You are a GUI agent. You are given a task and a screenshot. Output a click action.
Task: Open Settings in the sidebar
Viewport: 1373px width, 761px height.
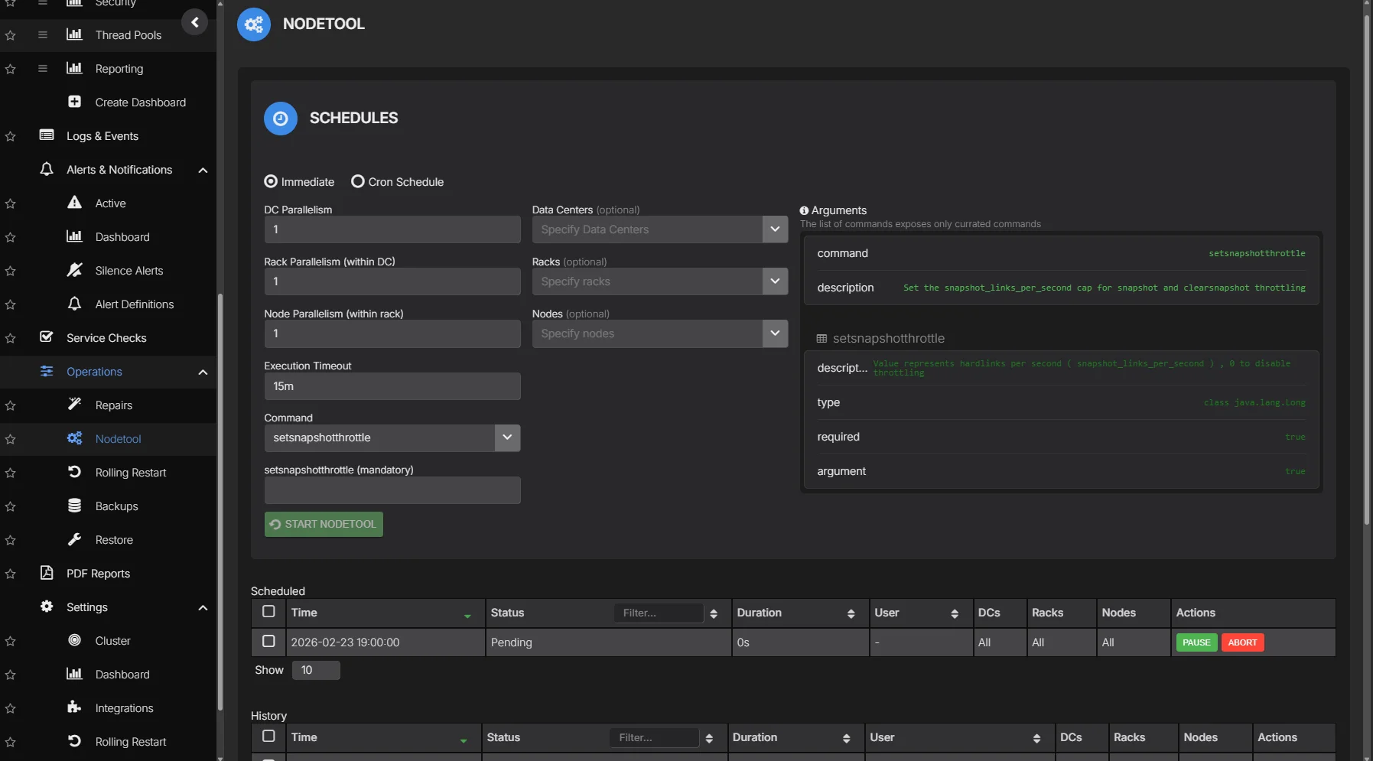tap(86, 607)
